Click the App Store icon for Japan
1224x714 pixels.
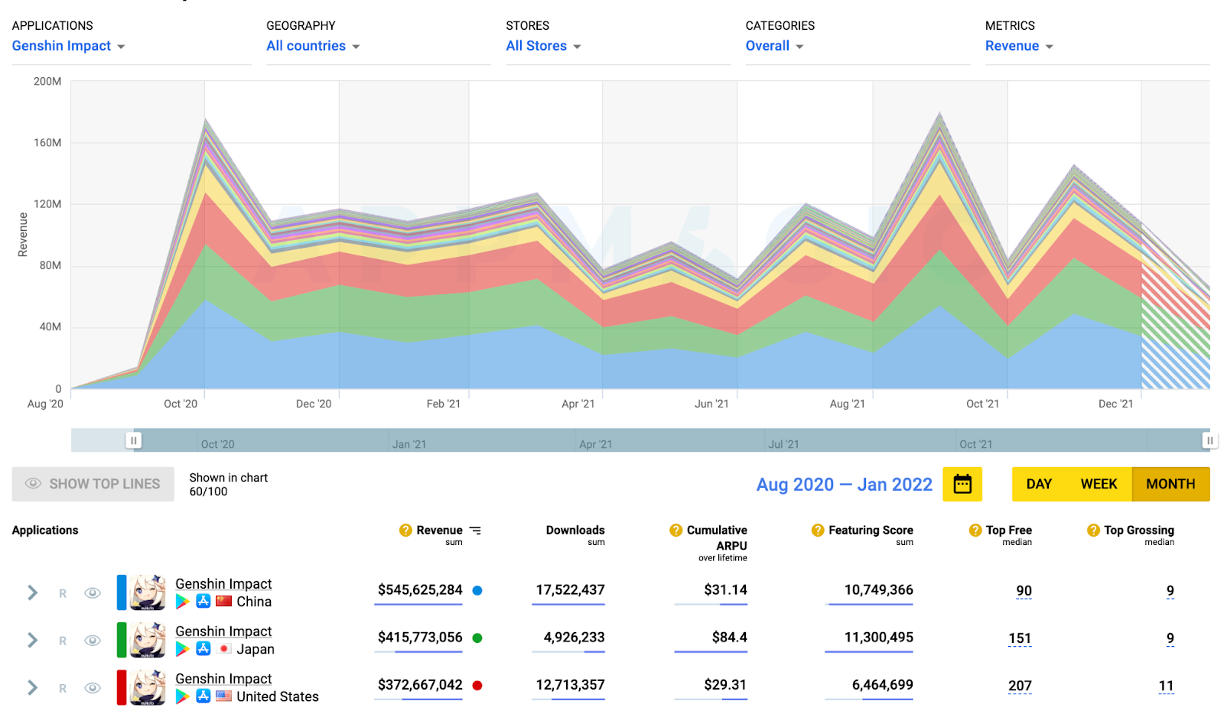pyautogui.click(x=203, y=649)
